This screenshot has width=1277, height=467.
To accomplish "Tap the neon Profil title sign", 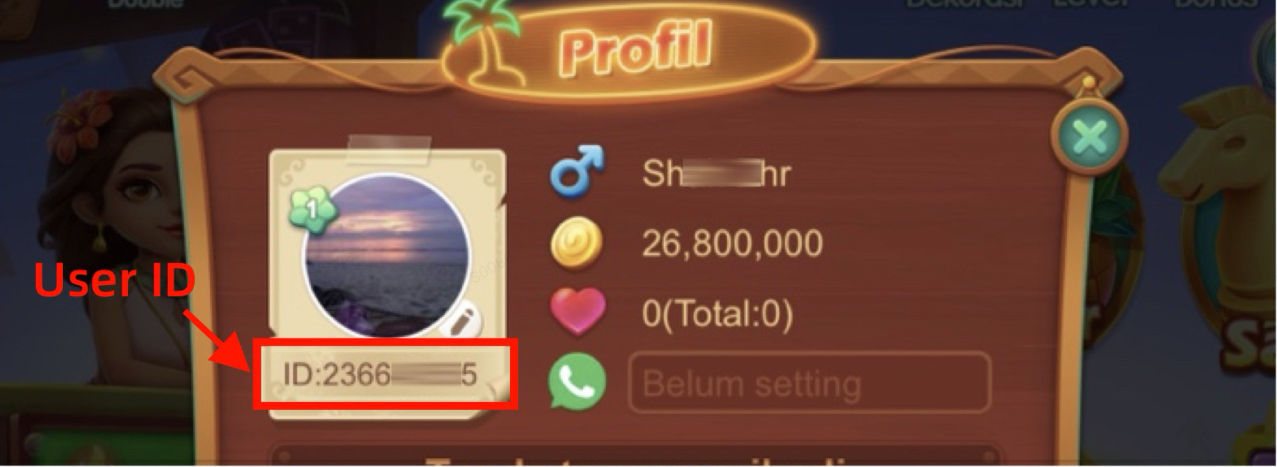I will coord(636,47).
